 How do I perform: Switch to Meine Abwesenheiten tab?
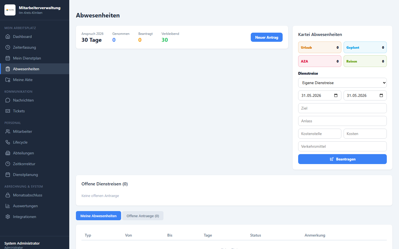click(x=98, y=216)
